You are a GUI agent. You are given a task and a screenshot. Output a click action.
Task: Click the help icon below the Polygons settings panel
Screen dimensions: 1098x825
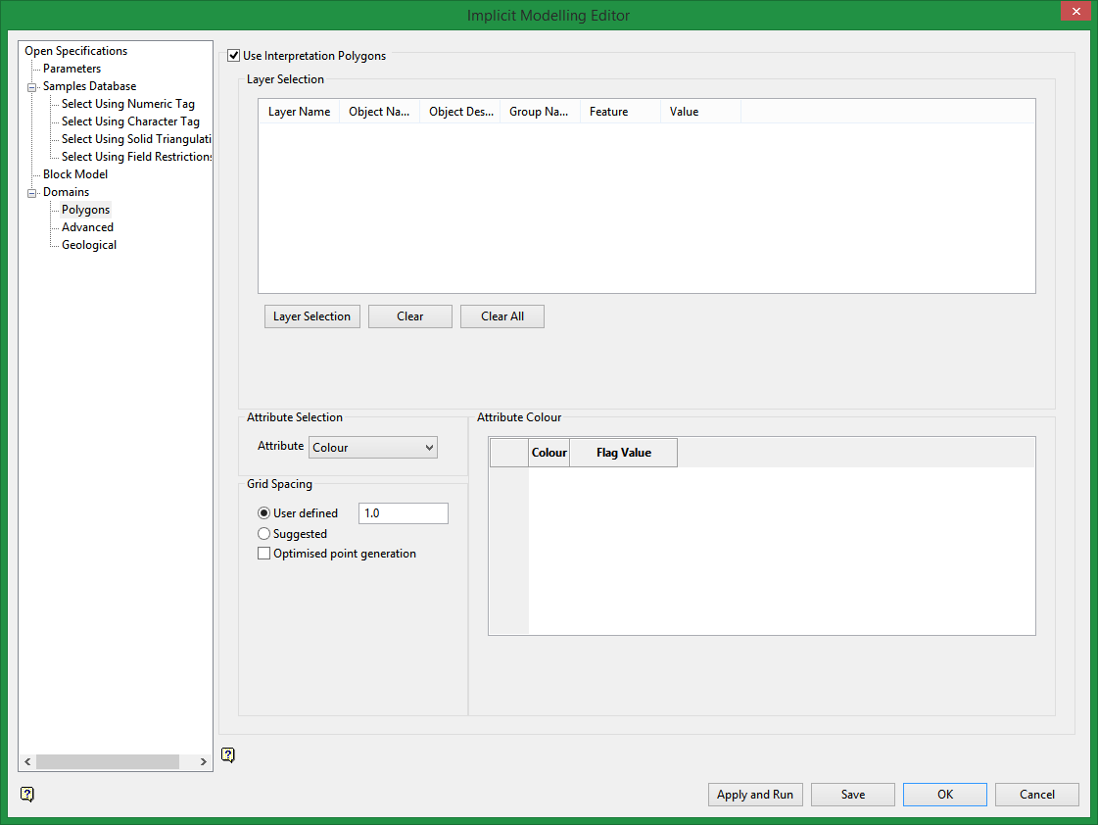point(228,754)
